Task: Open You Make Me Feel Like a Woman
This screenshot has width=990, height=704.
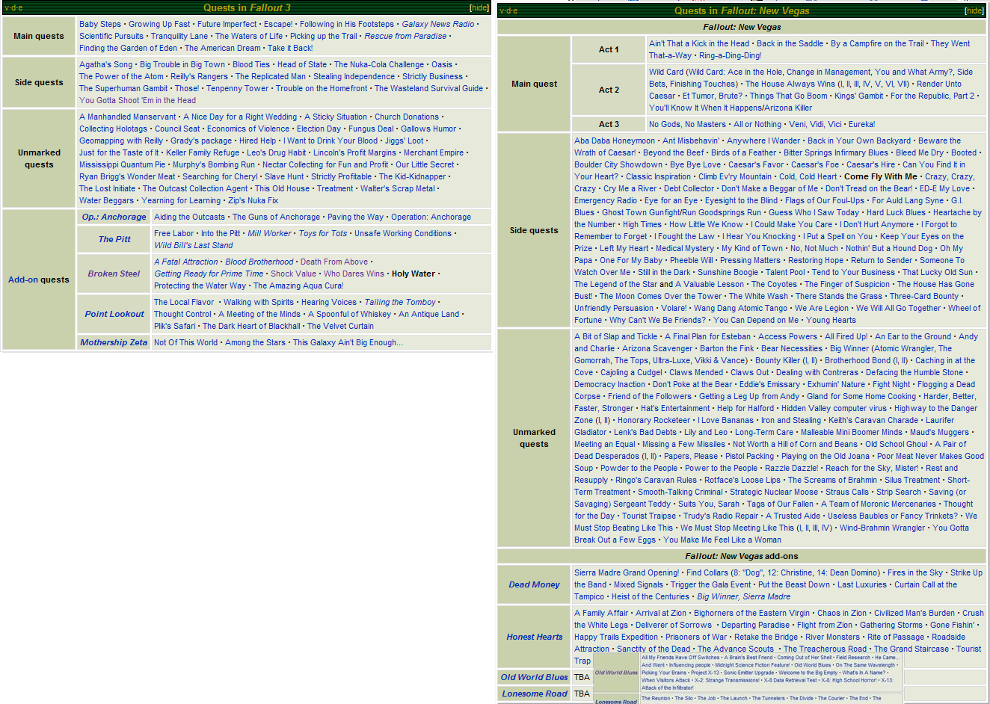Action: [722, 540]
